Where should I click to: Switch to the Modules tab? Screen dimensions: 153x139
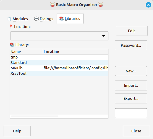(18, 19)
